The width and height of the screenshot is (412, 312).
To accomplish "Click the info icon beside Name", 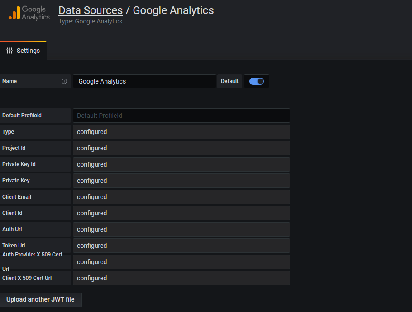I will click(x=64, y=81).
